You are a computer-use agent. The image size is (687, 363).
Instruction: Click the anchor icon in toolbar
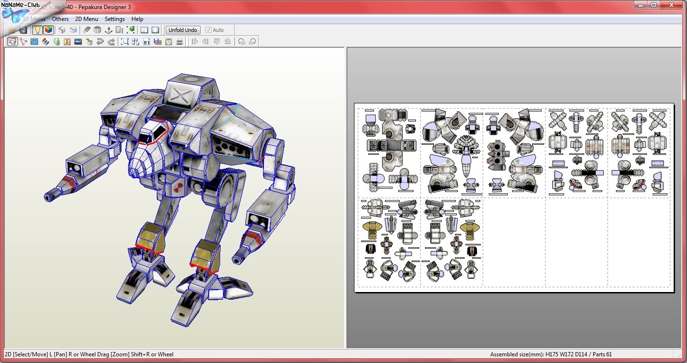click(108, 30)
